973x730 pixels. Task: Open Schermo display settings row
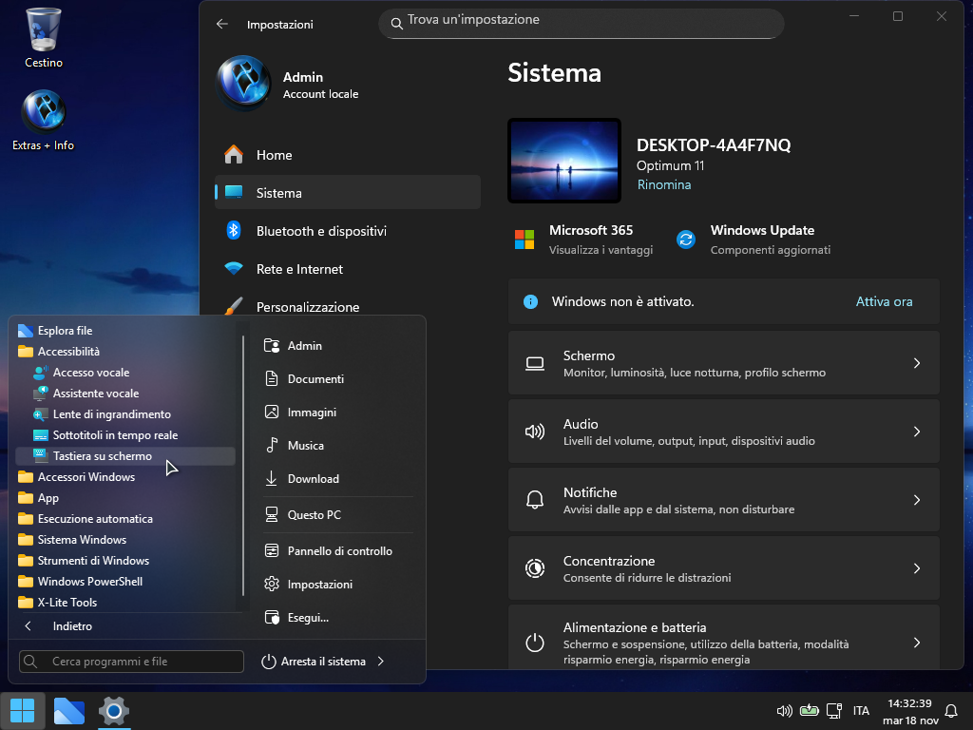723,363
